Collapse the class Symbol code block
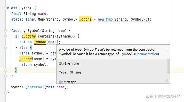Screen dimensions: 184x102 click(x=5, y=8)
